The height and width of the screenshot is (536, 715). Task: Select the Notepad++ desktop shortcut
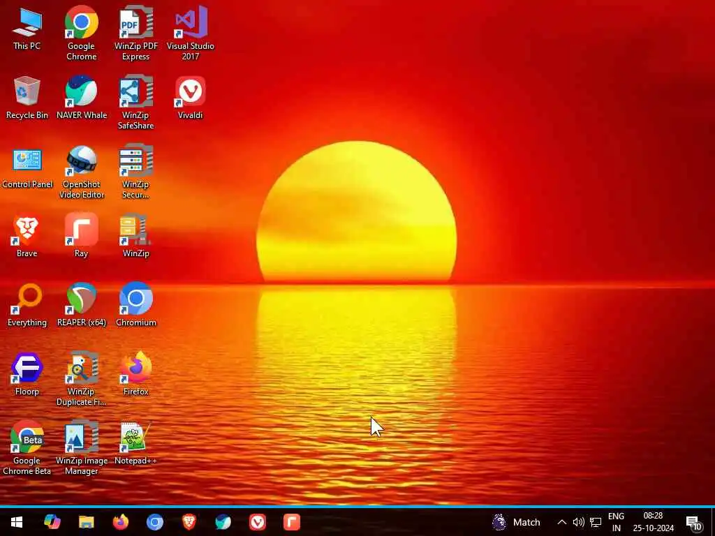[x=136, y=443]
